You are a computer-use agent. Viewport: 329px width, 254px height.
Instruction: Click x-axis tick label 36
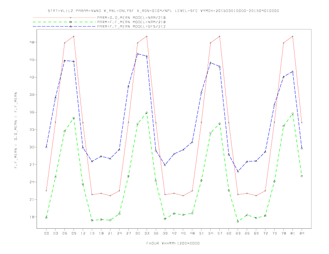click(156, 233)
